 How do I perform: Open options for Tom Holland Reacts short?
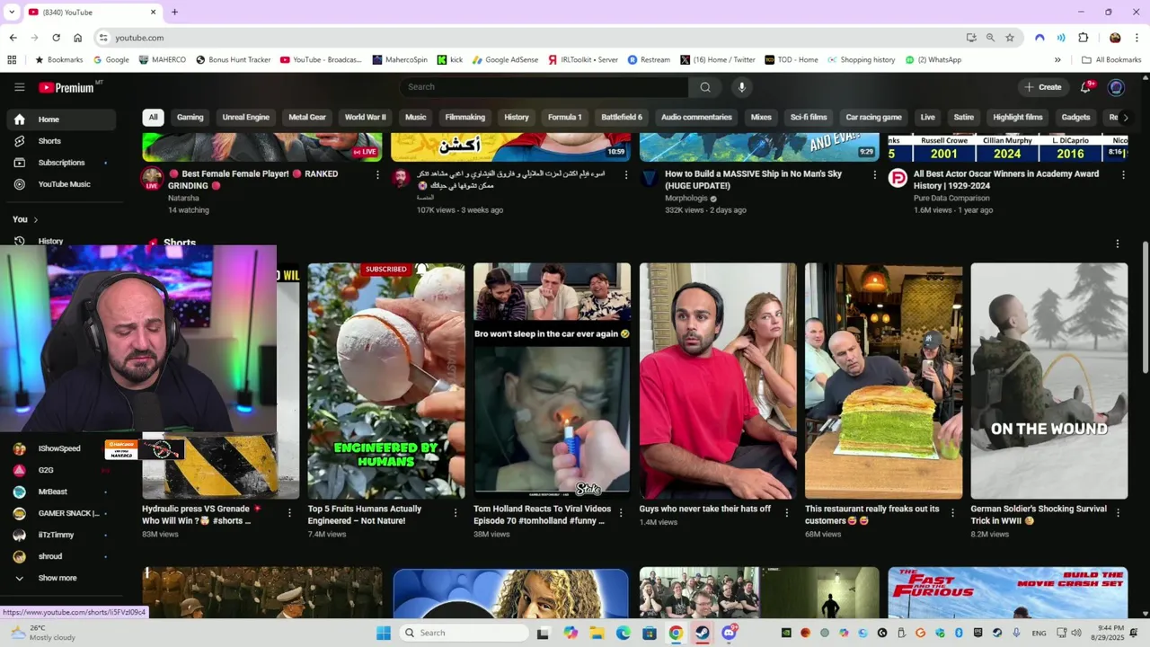coord(621,513)
